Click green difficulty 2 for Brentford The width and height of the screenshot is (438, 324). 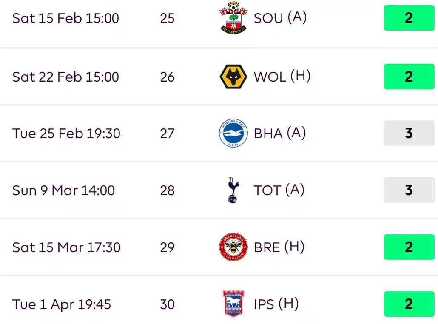409,247
